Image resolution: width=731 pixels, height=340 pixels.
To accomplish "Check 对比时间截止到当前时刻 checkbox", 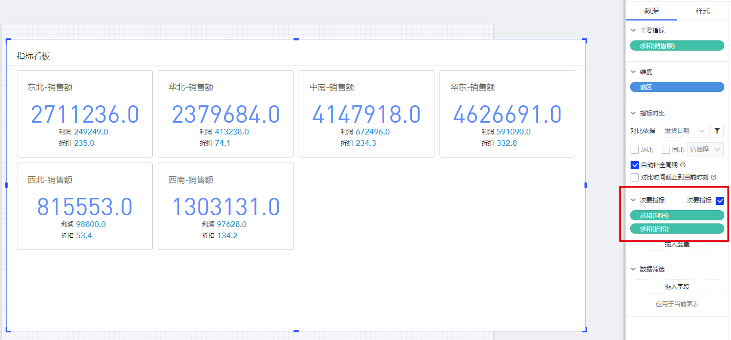I will (x=635, y=177).
